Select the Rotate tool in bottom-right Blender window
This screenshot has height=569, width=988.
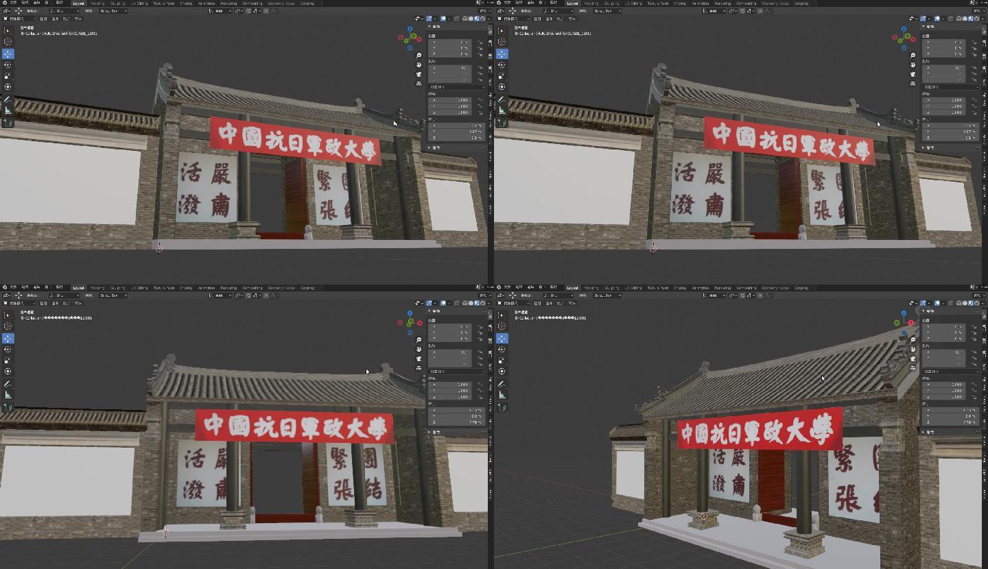pyautogui.click(x=502, y=349)
